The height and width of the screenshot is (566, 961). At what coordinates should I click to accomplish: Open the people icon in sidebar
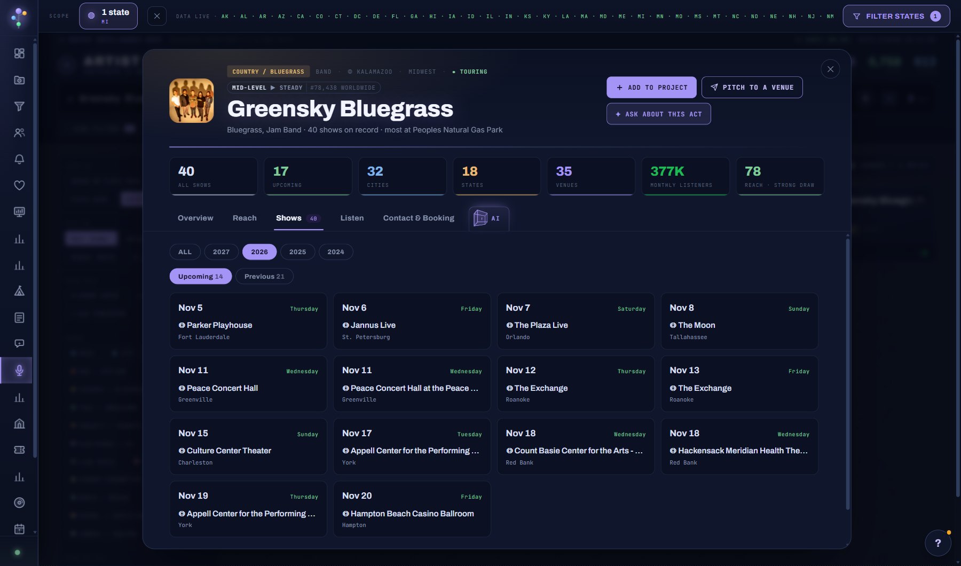coord(19,133)
